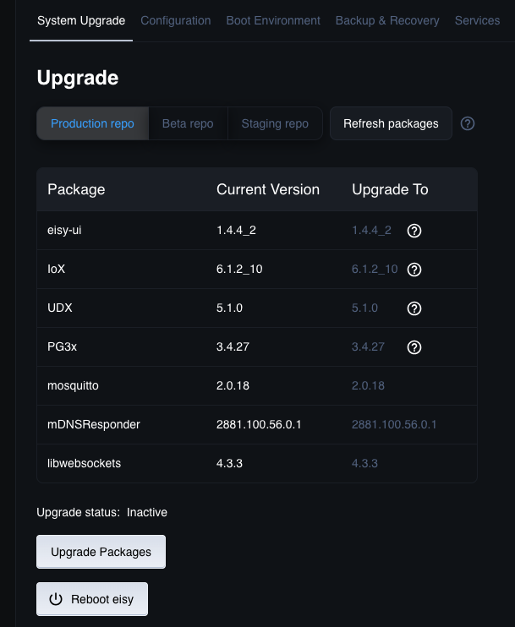Click libwebsockets upgrade-to version 4.3.3
The image size is (515, 627).
364,463
